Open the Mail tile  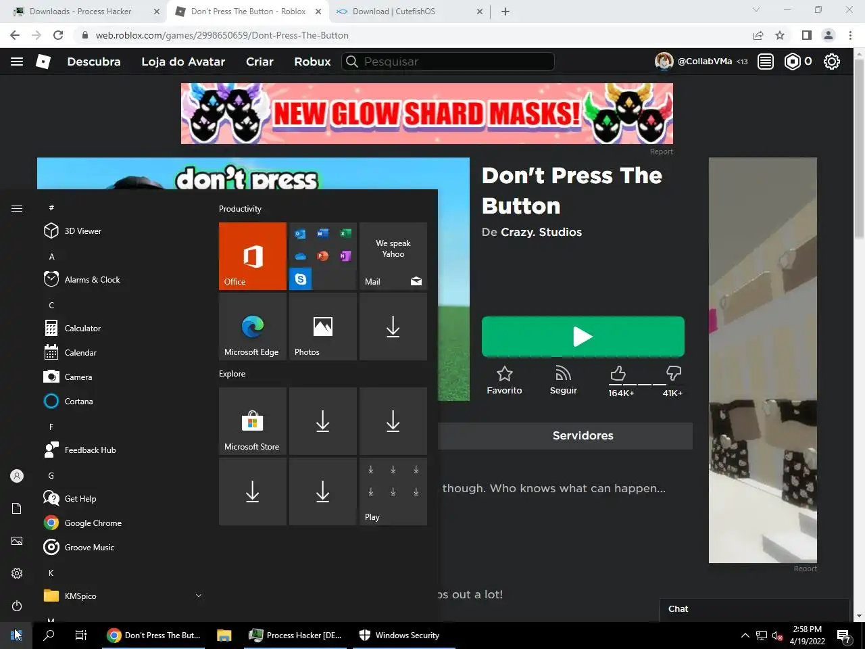[x=393, y=256]
